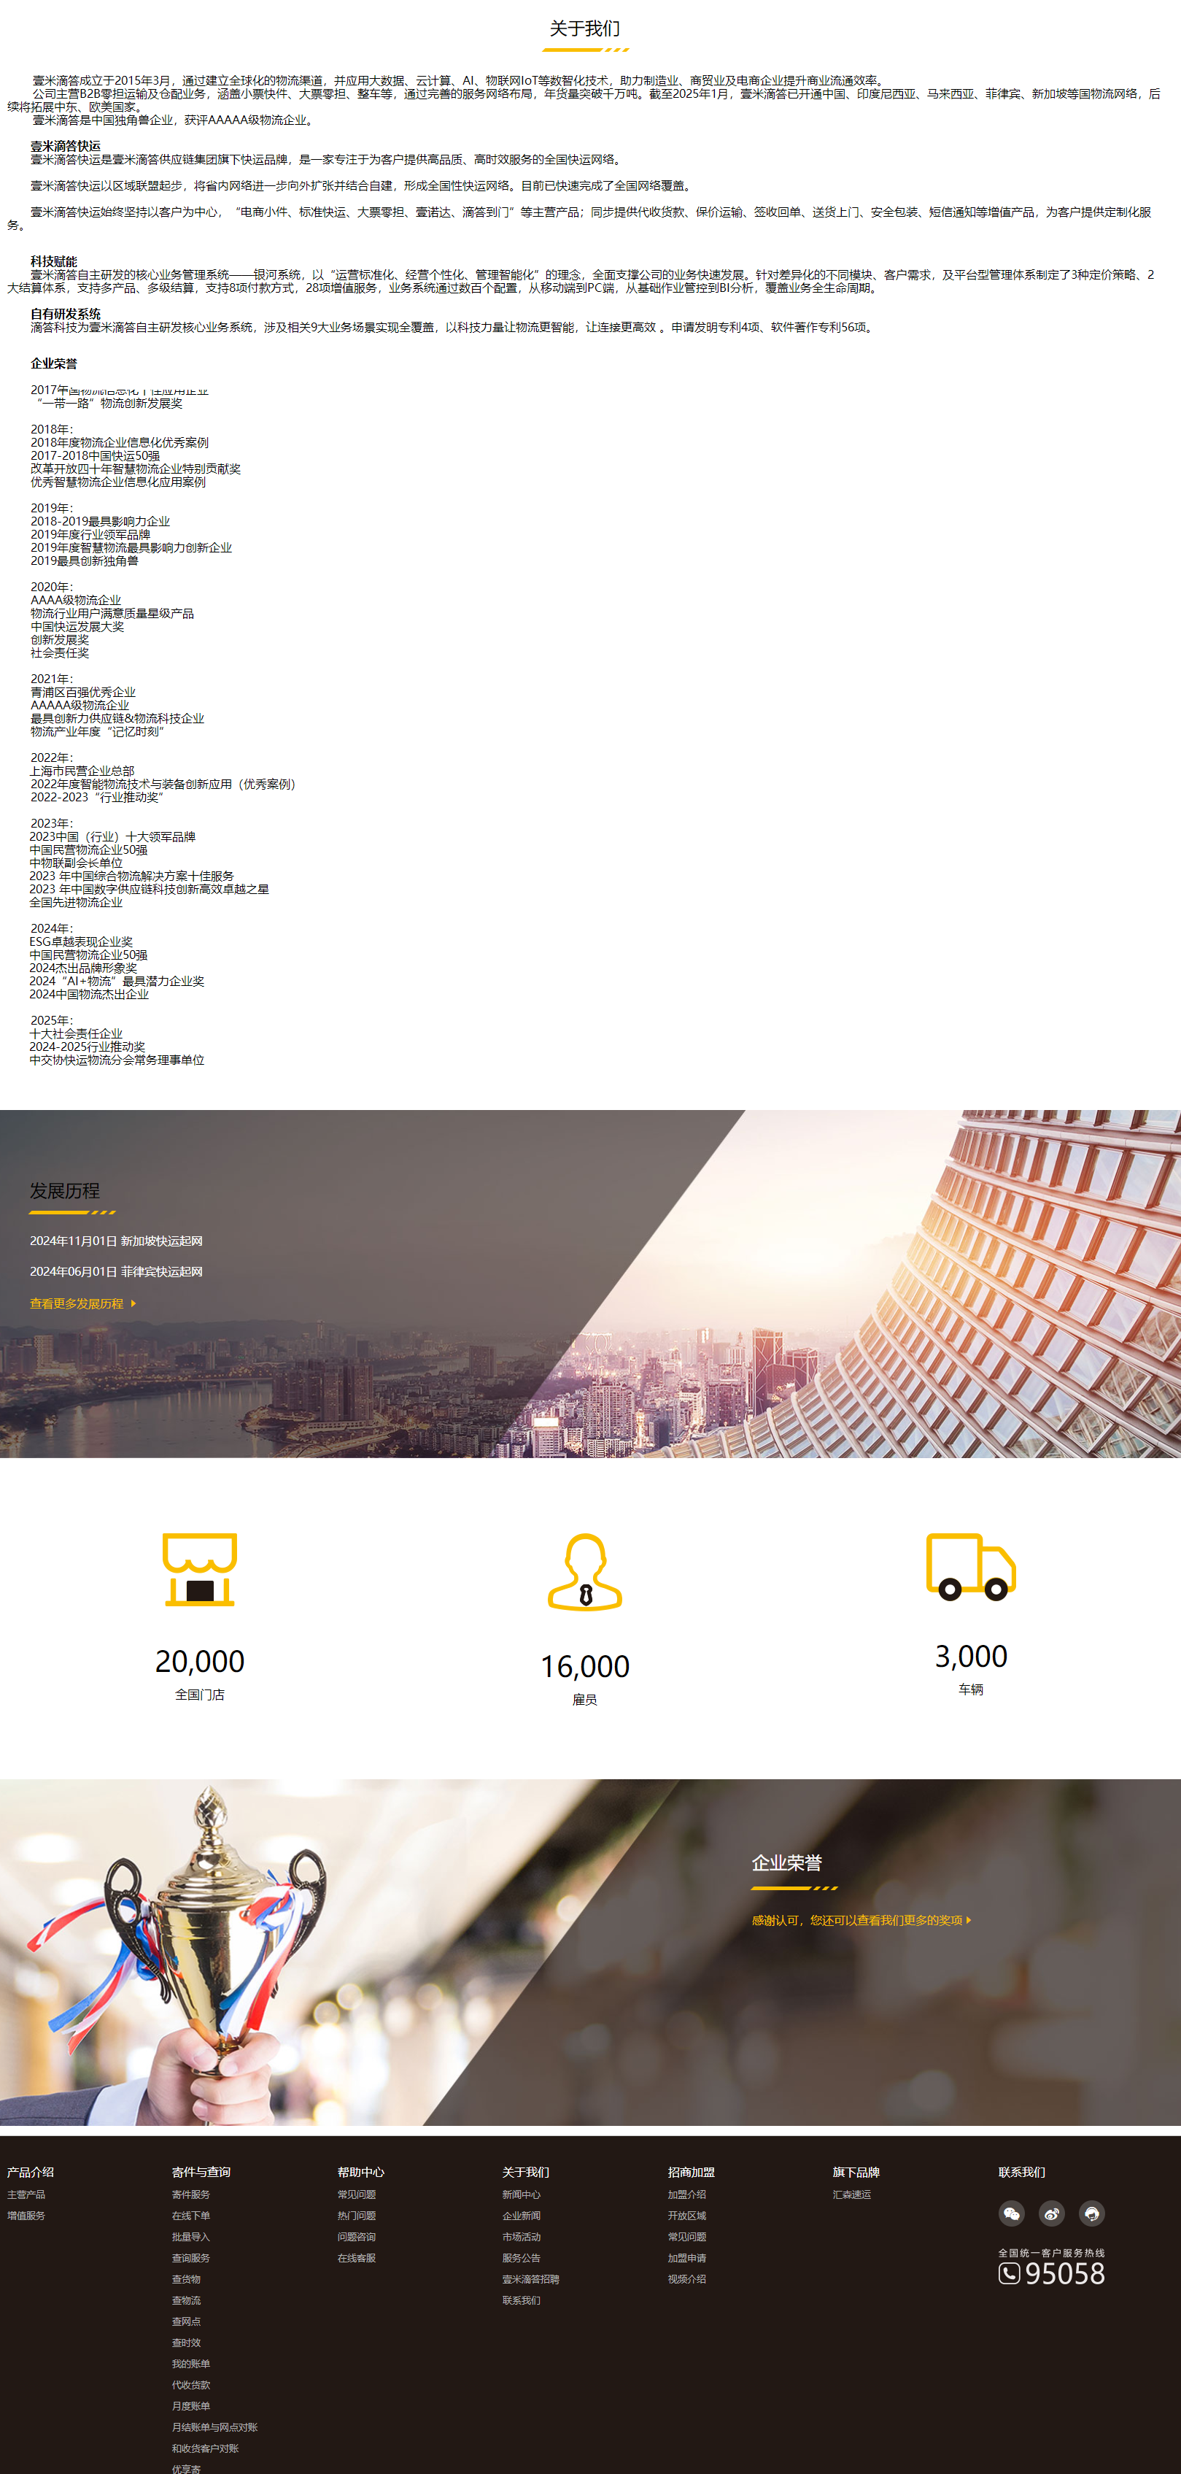
Task: Click the yellow storefront icon above 20,000
Action: point(200,1568)
